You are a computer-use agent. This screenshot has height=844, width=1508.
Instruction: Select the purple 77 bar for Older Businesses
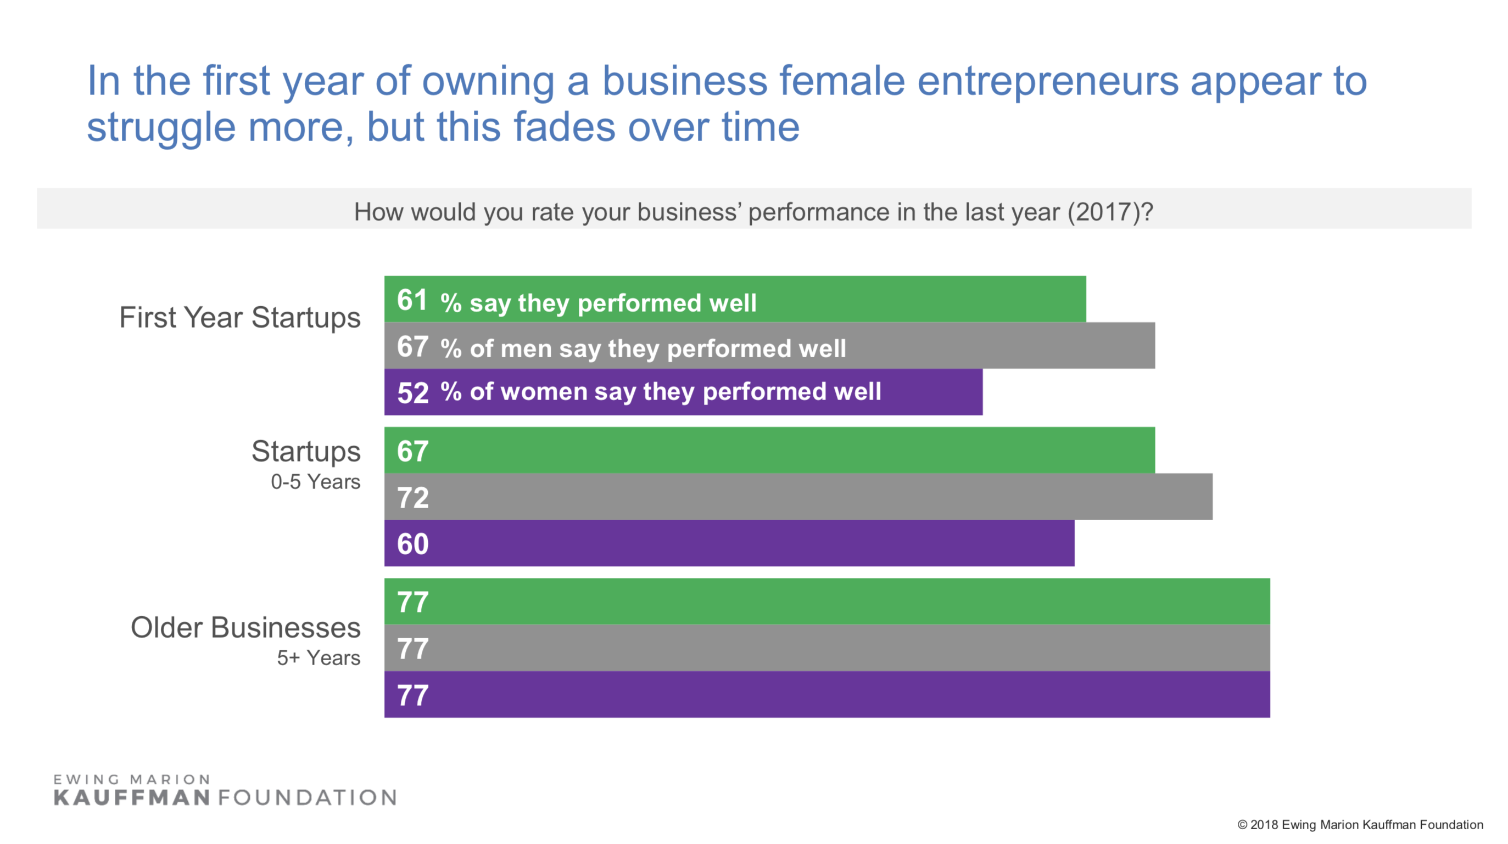pos(826,694)
